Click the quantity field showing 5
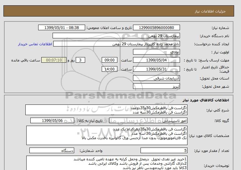The width and height of the screenshot is (241, 170). [x=164, y=151]
